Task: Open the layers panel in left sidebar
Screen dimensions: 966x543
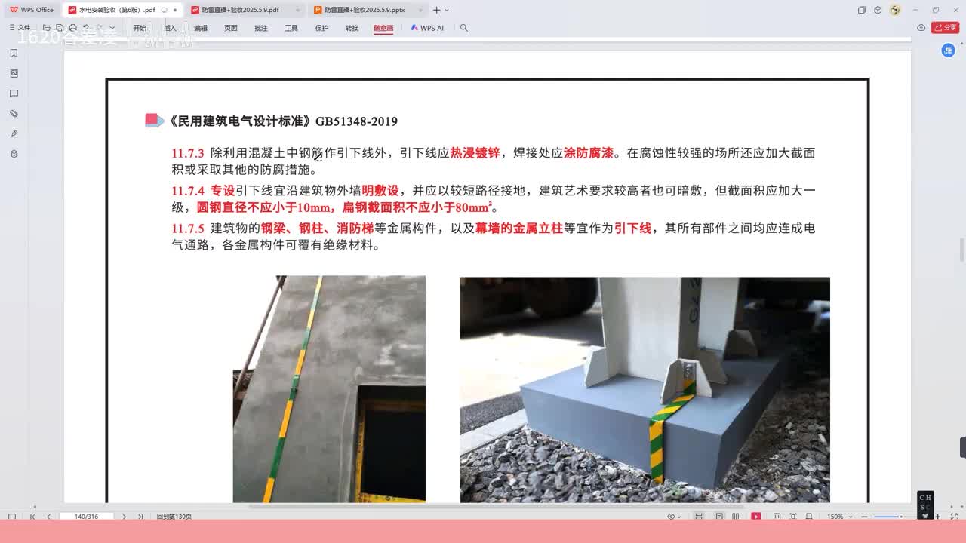Action: [x=14, y=153]
